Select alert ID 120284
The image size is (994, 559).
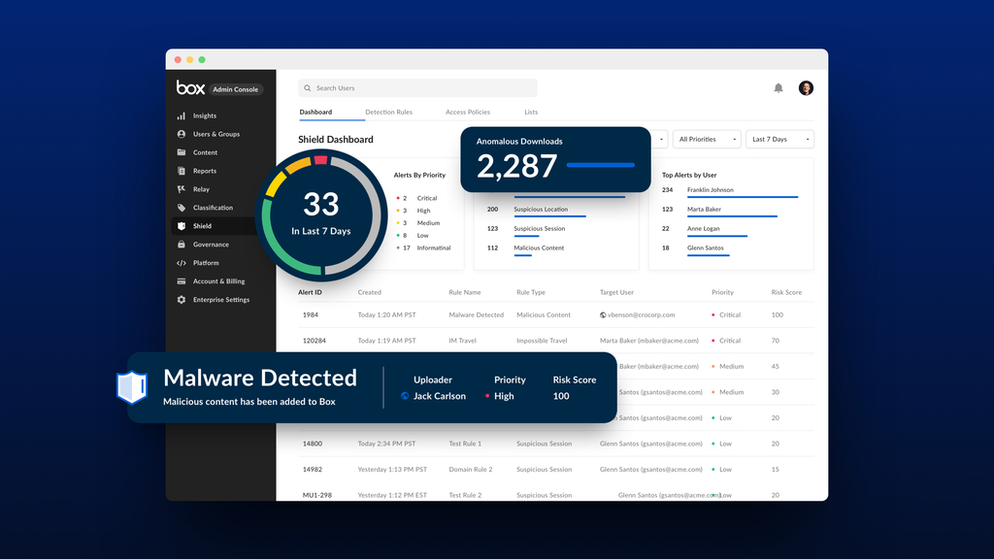point(315,341)
